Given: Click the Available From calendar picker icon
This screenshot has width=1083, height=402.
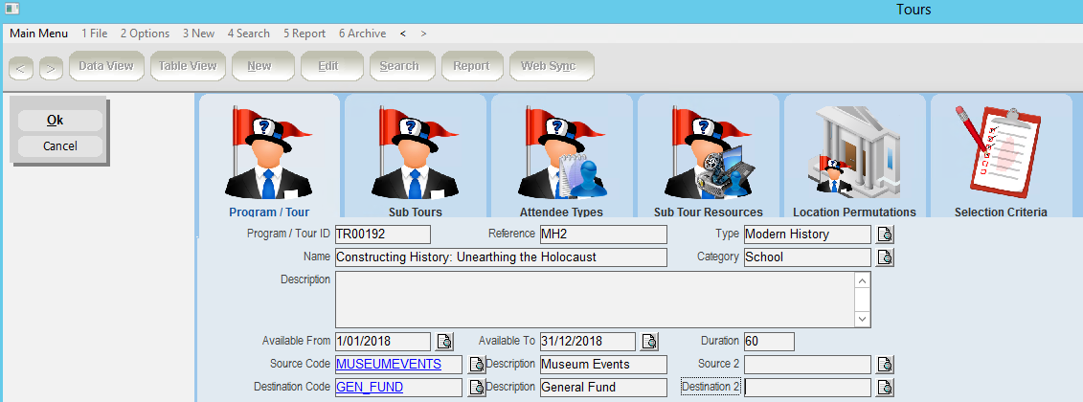Looking at the screenshot, I should click(445, 342).
